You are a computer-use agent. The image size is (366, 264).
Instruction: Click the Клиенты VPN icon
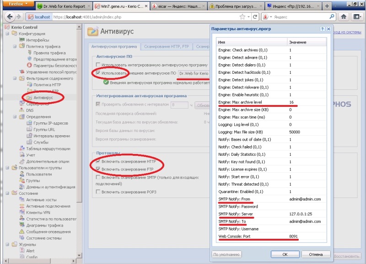(x=22, y=213)
